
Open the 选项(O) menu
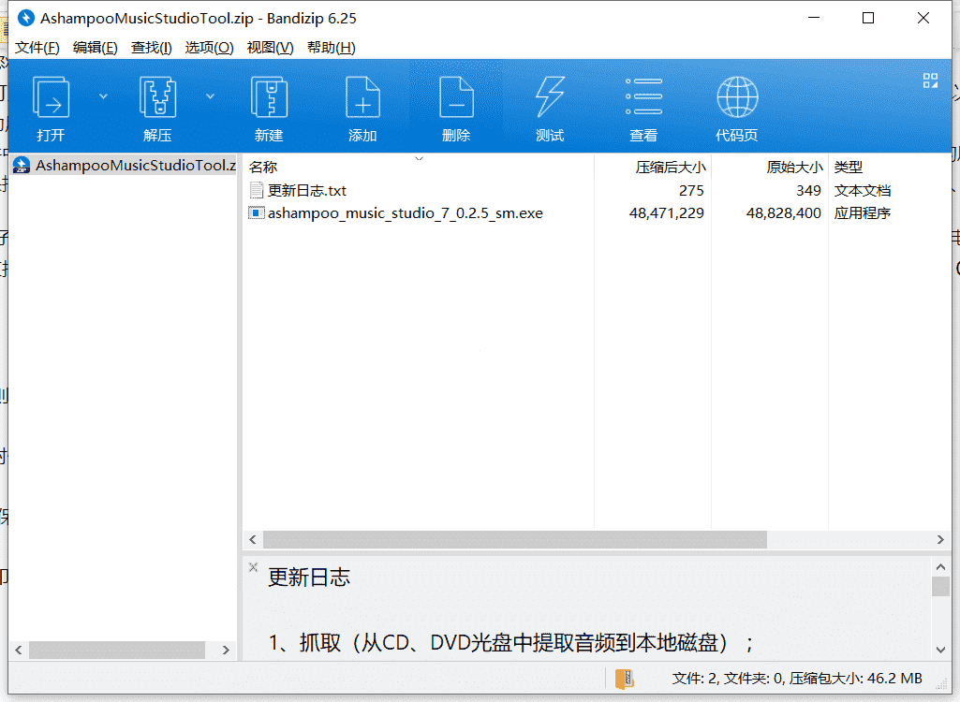coord(210,47)
